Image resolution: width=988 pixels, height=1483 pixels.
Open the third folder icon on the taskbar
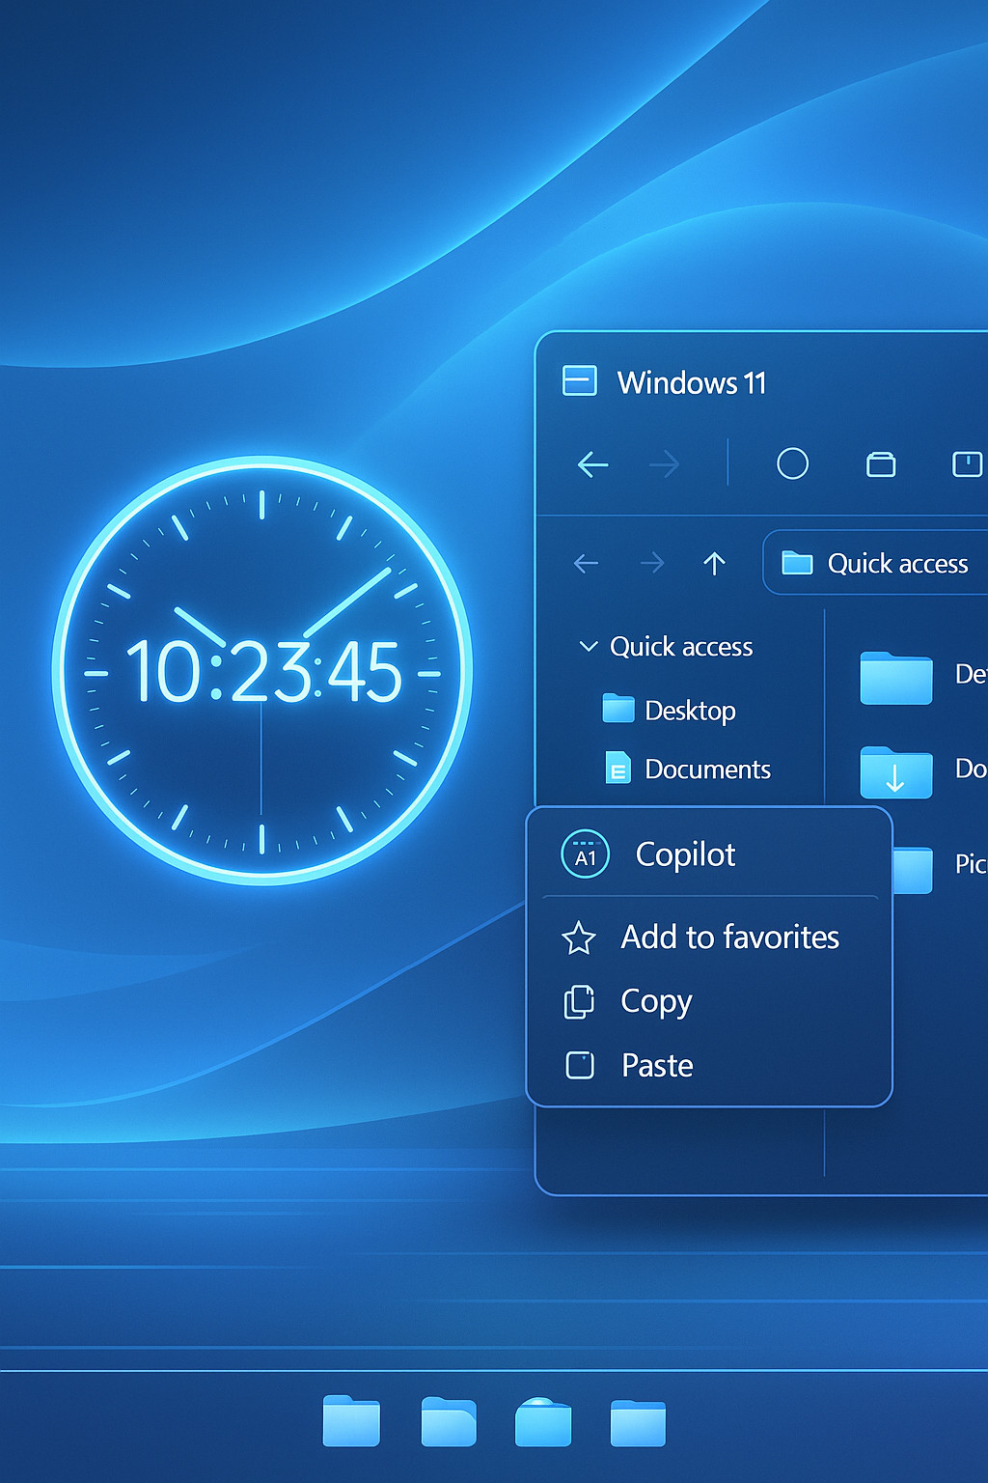(543, 1422)
